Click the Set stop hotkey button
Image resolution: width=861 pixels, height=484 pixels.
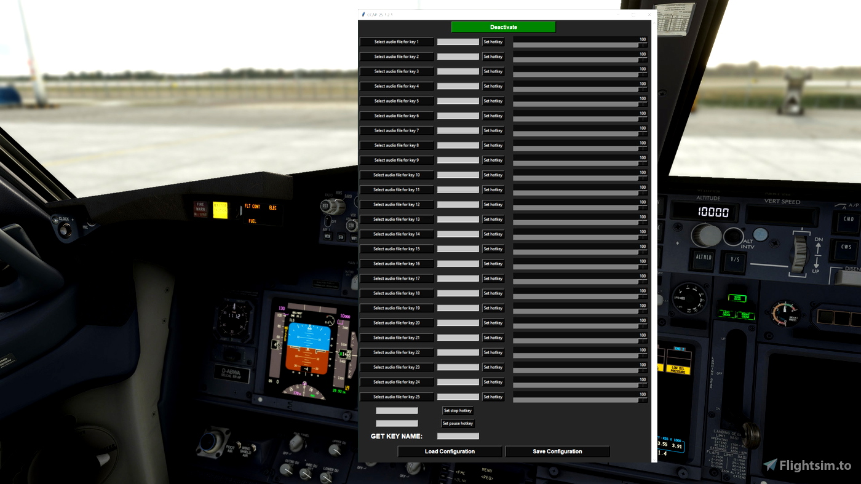[458, 411]
